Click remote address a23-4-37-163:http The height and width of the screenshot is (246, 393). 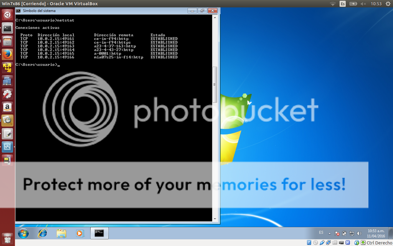[x=115, y=46]
